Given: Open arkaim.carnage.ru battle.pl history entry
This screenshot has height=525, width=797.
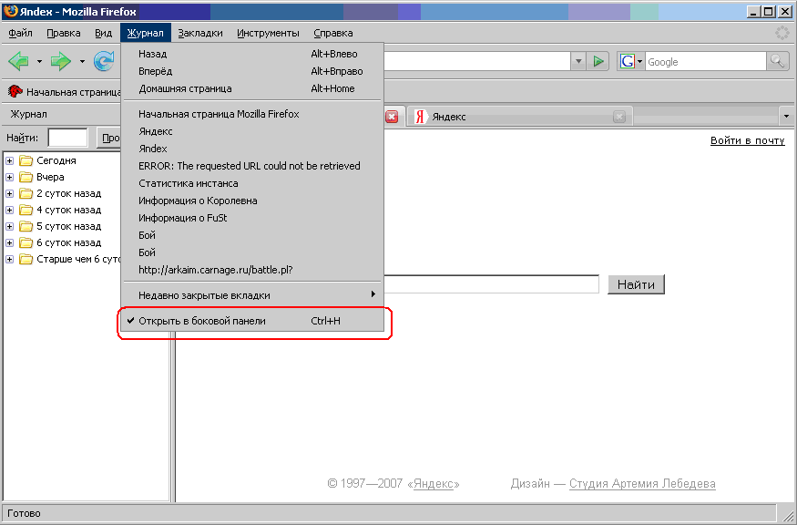Looking at the screenshot, I should click(252, 270).
